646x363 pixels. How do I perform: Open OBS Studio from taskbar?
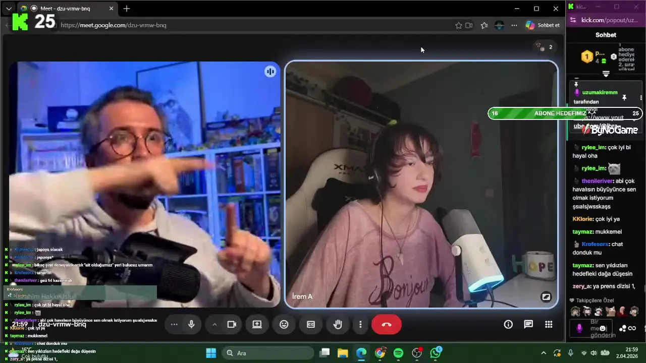pos(417,353)
